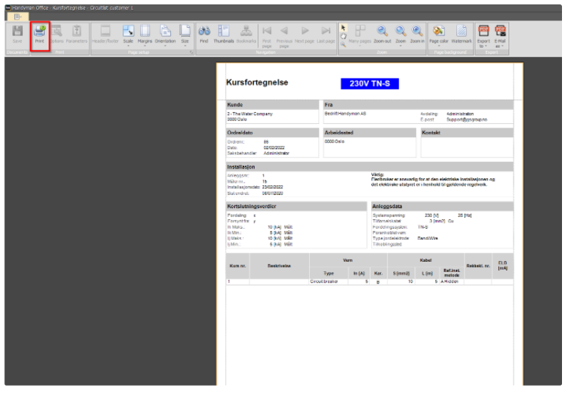Select the arrow pointer tool
This screenshot has width=573, height=393.
[343, 28]
